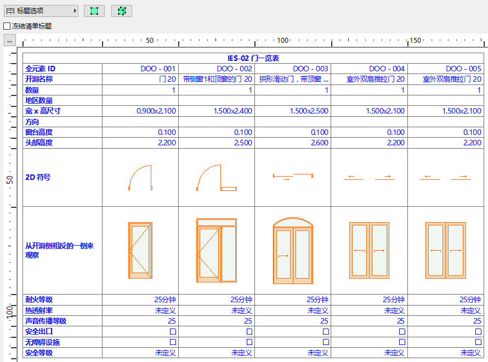Check 无障碍设施 for door DOO-005

tap(479, 342)
